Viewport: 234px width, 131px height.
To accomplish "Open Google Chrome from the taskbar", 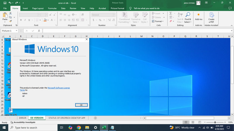I will click(x=79, y=128).
